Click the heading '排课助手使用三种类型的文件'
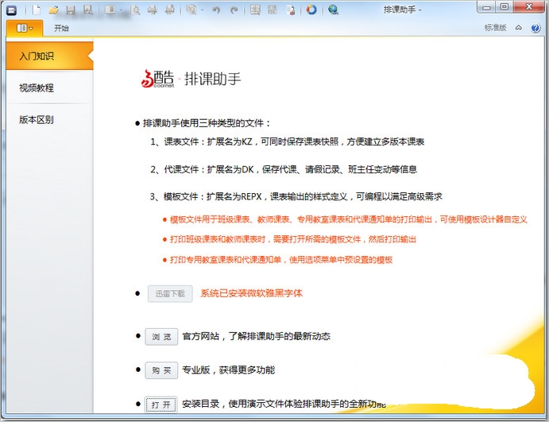 pyautogui.click(x=207, y=123)
